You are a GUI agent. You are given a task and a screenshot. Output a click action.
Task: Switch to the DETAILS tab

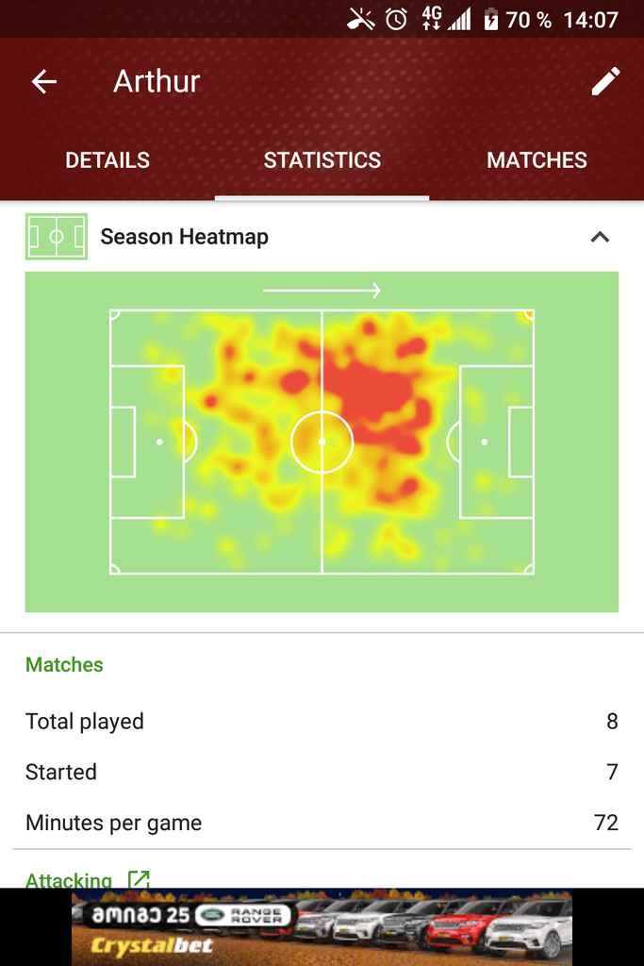(x=107, y=160)
